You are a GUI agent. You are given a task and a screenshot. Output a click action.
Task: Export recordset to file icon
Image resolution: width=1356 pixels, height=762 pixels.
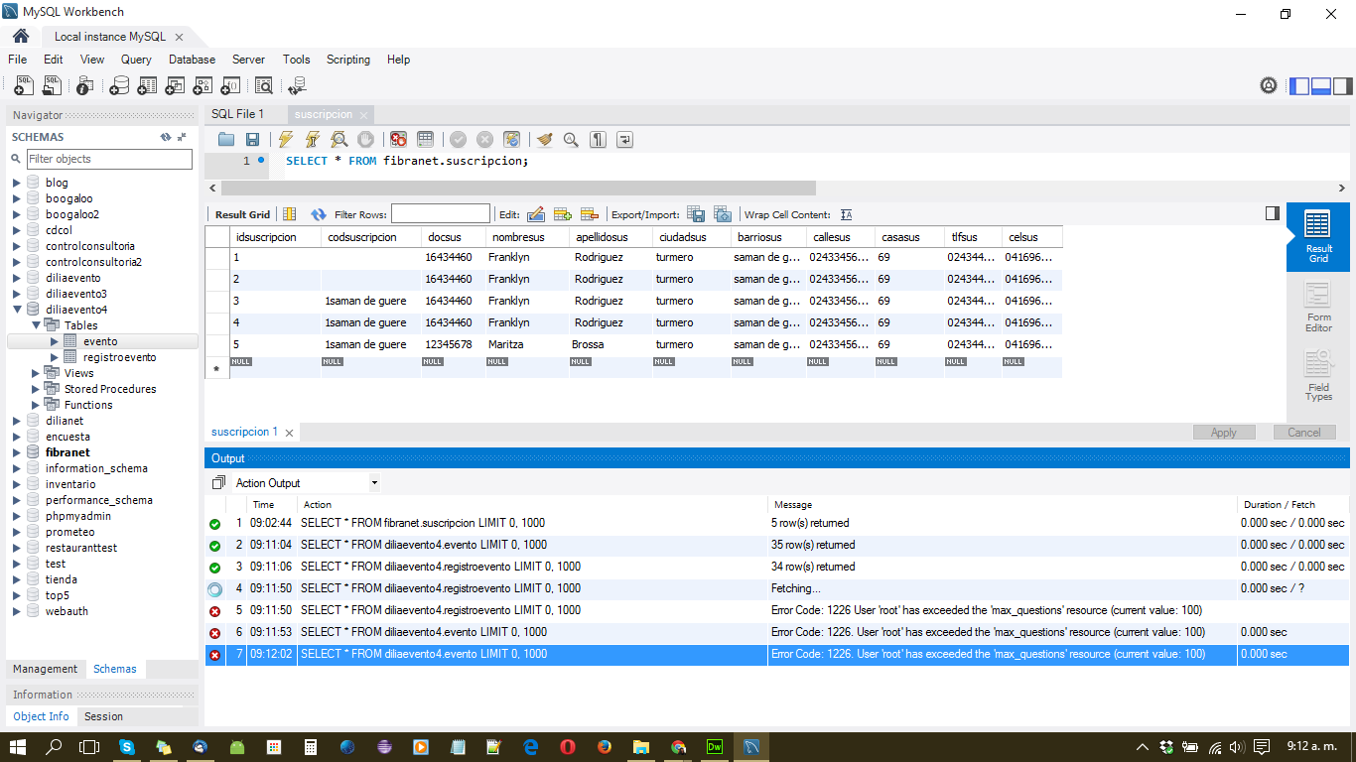tap(697, 214)
